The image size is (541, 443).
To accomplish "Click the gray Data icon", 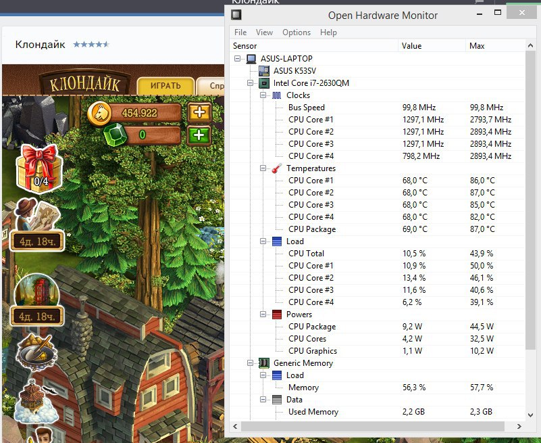I will 277,400.
